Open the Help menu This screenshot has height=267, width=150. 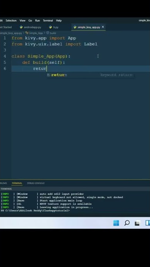(x=59, y=20)
